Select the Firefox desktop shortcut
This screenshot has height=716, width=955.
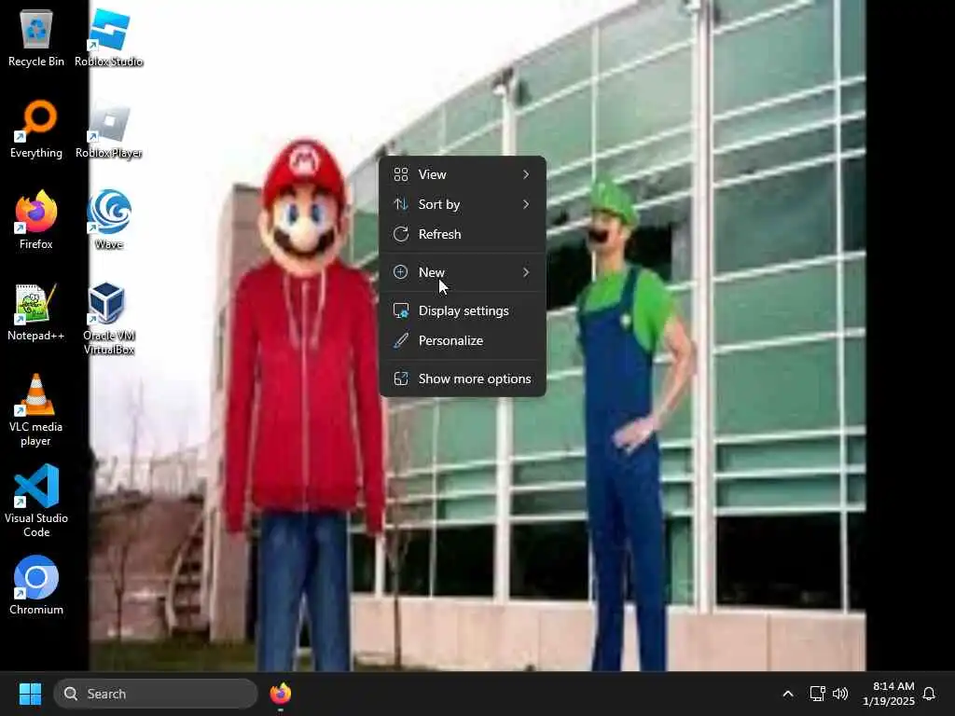tap(36, 220)
